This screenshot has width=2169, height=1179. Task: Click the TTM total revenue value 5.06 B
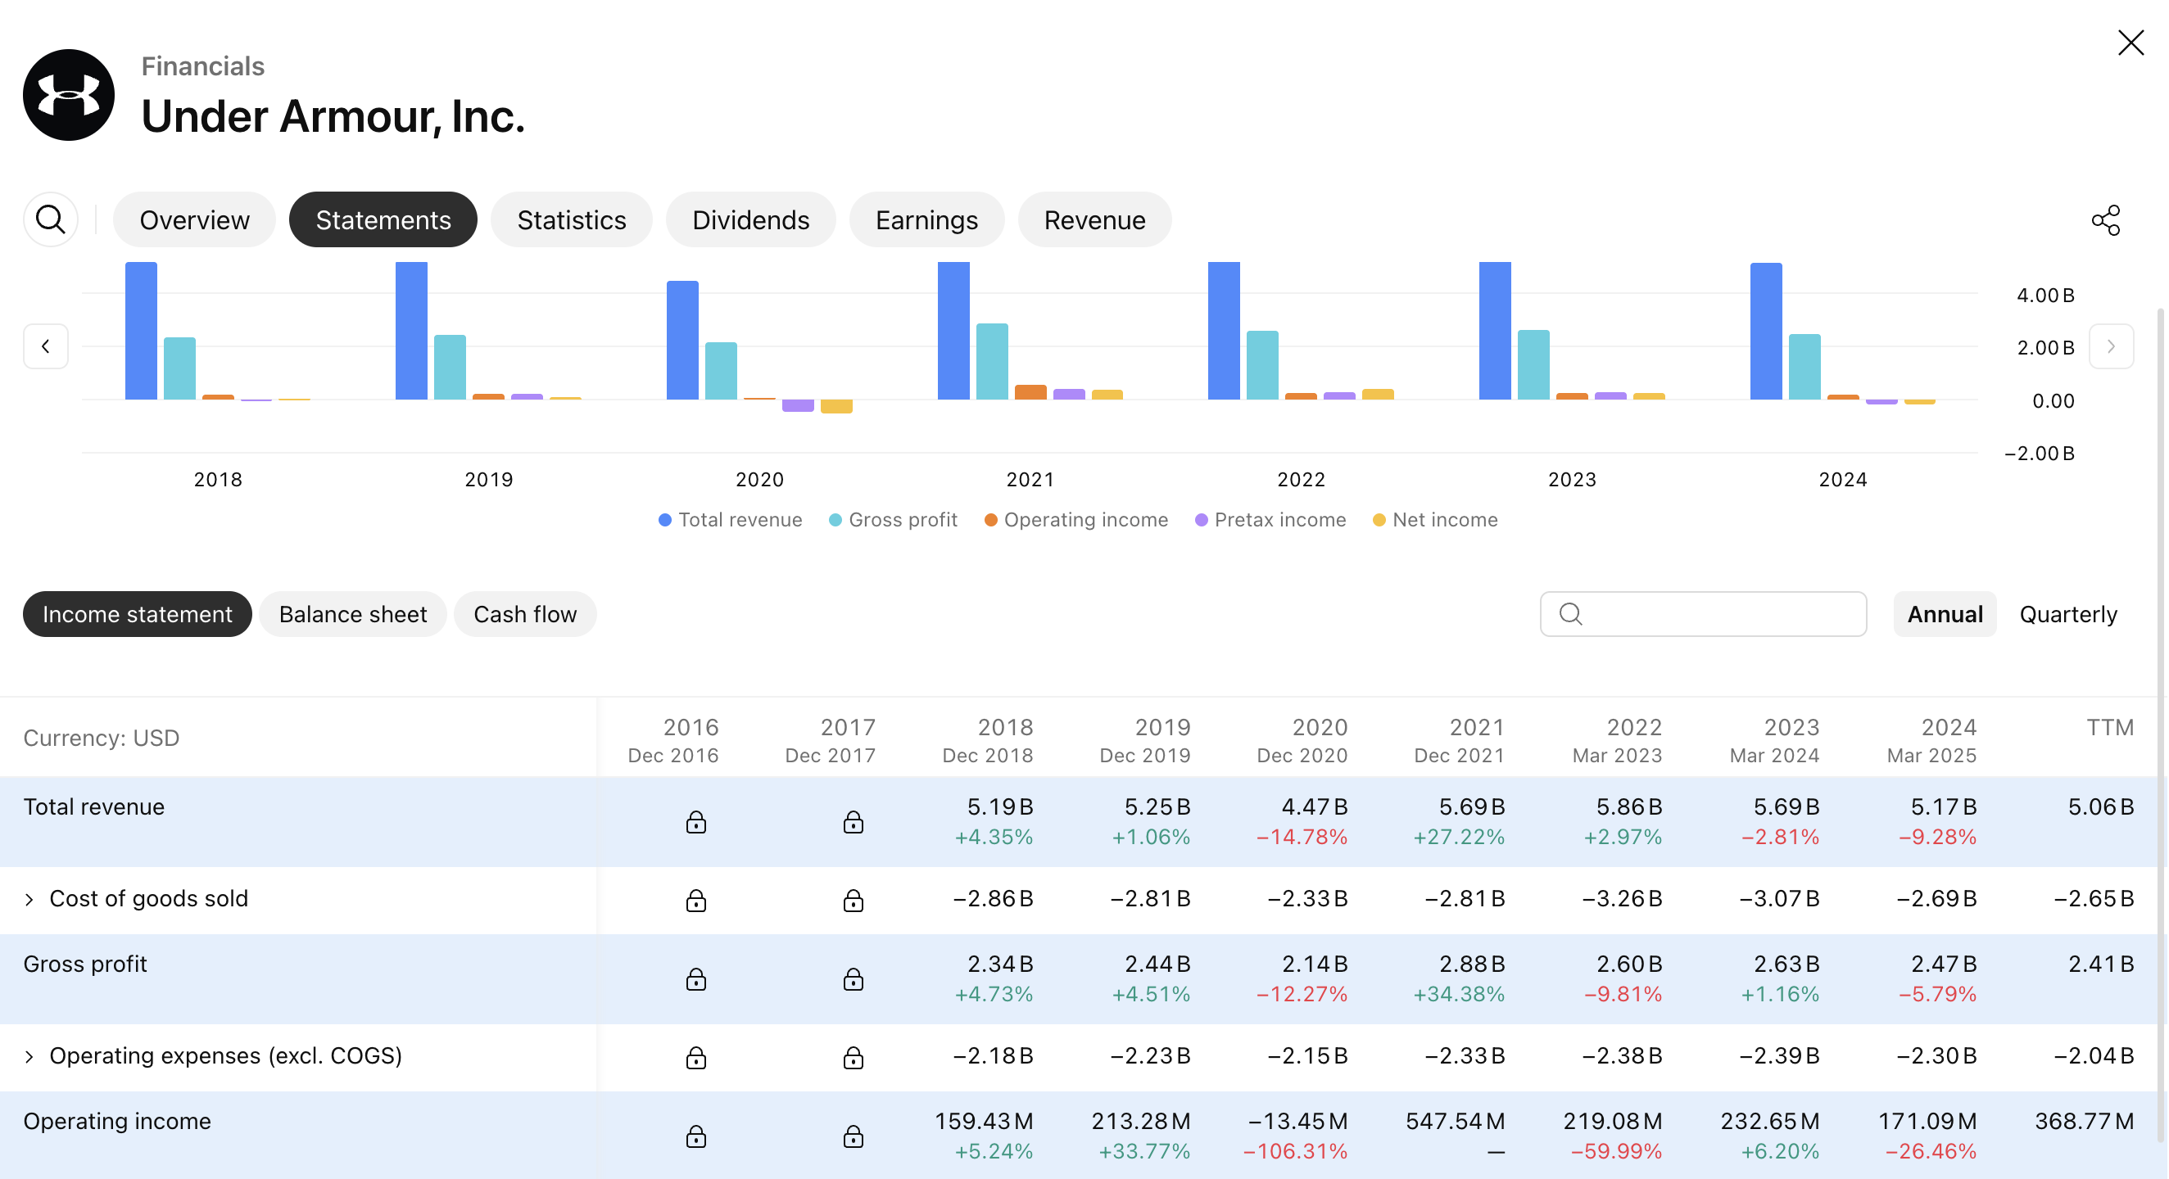[2101, 807]
